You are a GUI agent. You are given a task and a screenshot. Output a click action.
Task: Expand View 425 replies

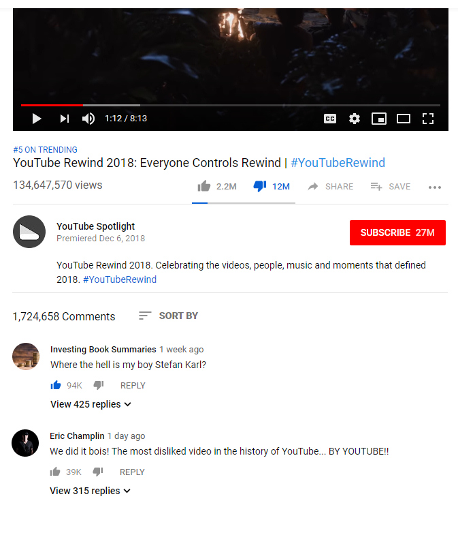click(91, 404)
